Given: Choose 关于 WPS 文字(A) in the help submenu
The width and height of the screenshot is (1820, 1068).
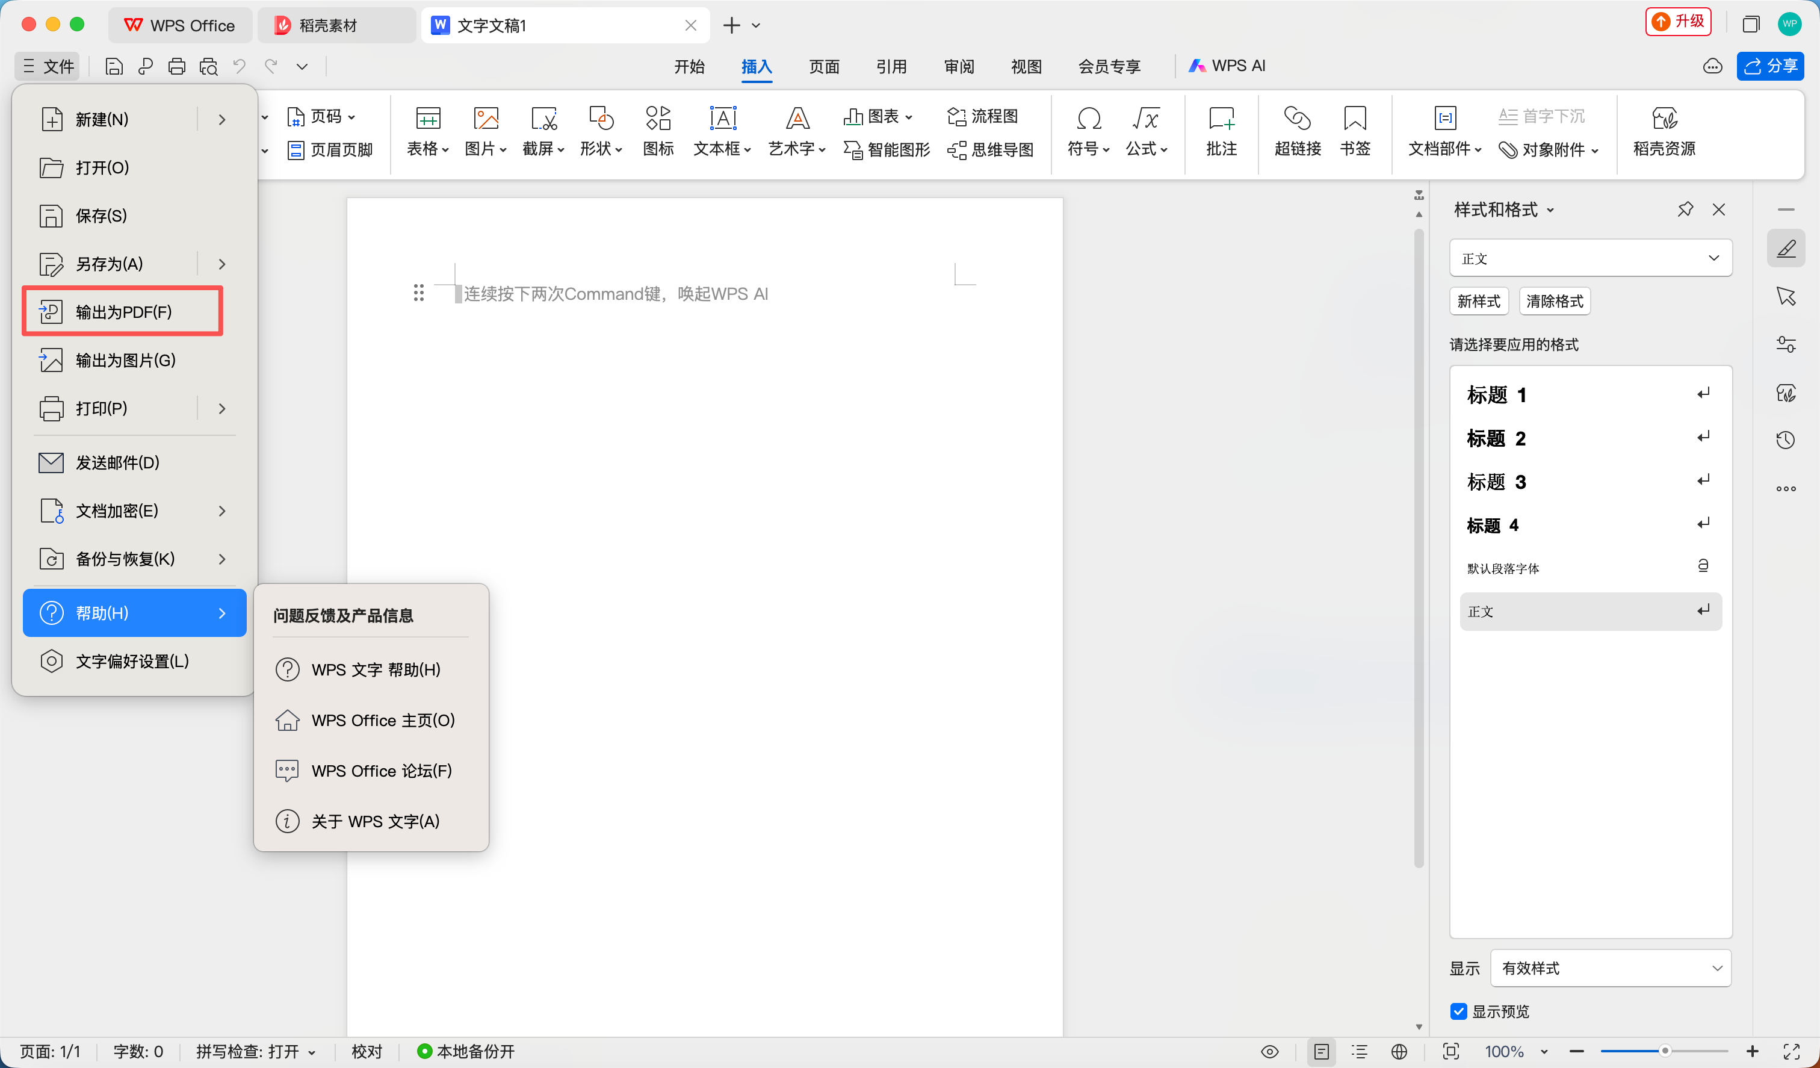Looking at the screenshot, I should [375, 821].
